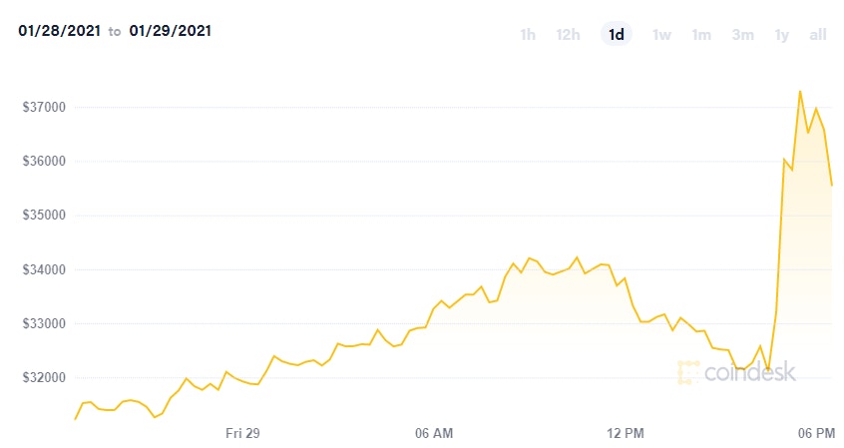Switch to the 12h time range
The image size is (844, 448).
(568, 35)
